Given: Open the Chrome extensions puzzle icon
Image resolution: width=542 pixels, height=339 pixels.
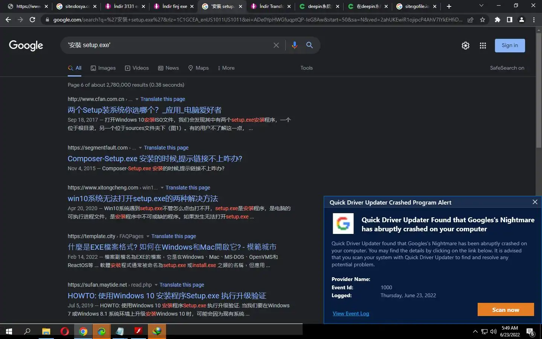Looking at the screenshot, I should (x=498, y=20).
